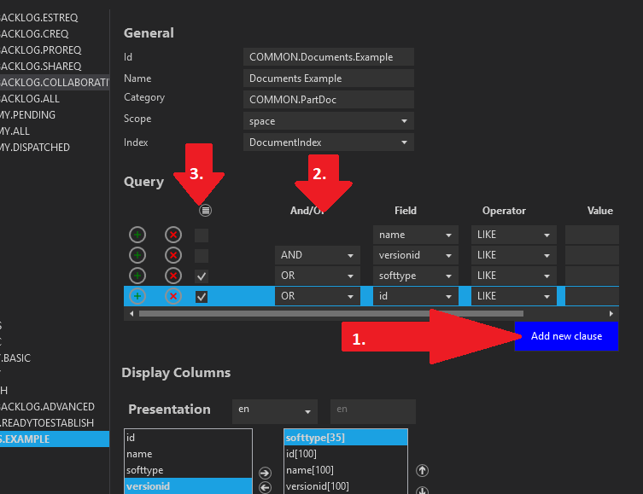
Task: Select softtype[35] in displayed columns list
Action: 345,438
